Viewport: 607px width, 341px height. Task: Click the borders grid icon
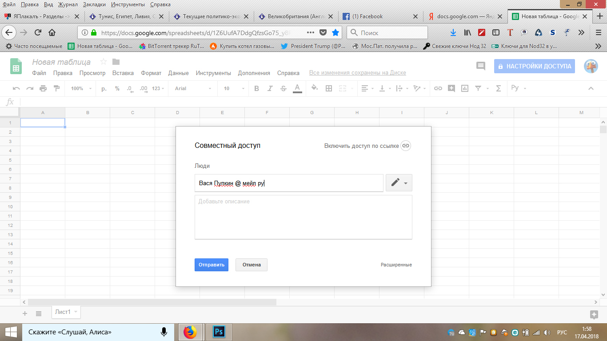pos(329,88)
